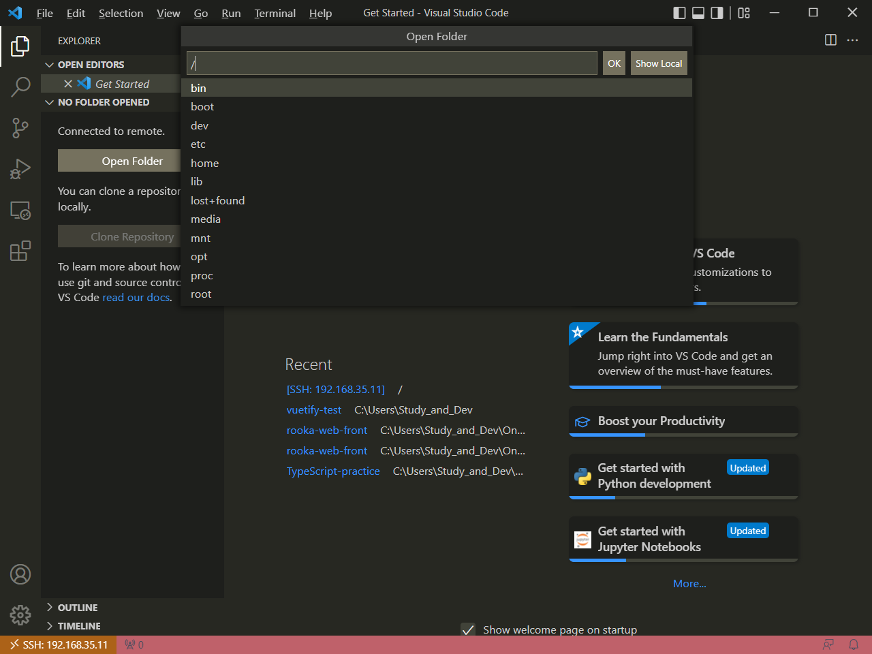
Task: Open the Run menu
Action: click(x=231, y=13)
